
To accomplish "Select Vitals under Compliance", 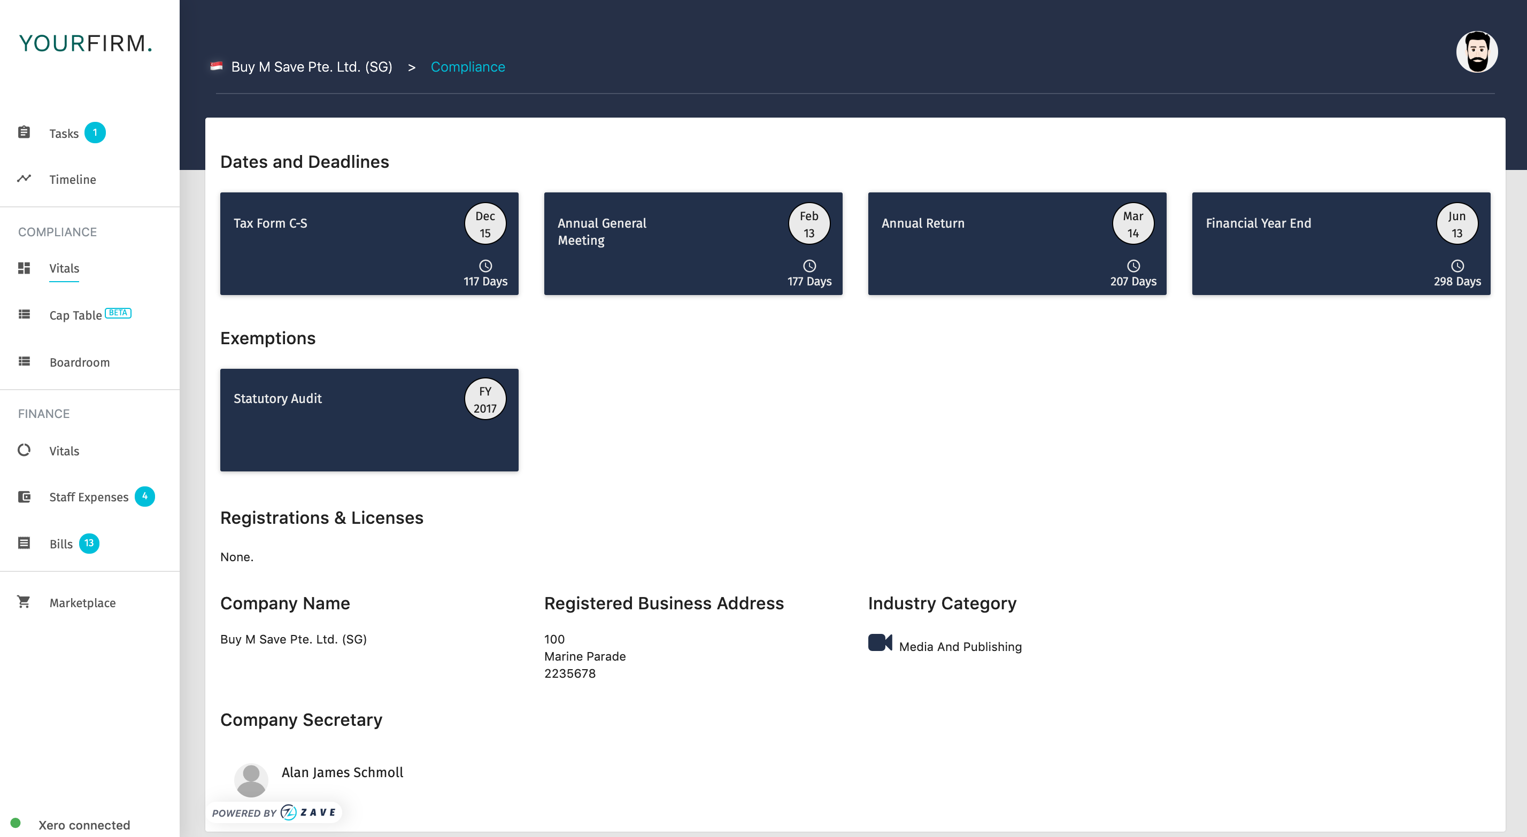I will (x=64, y=268).
